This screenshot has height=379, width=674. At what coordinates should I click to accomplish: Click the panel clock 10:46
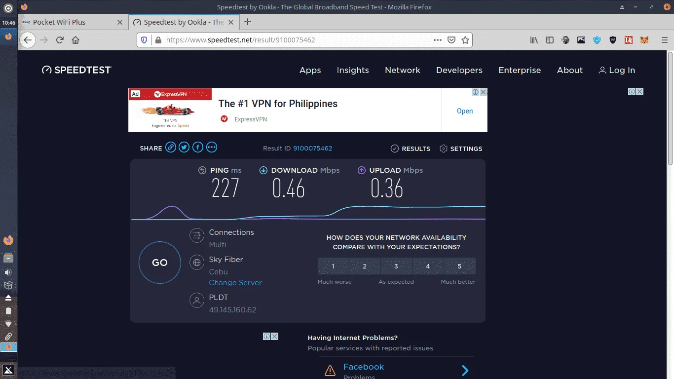click(8, 23)
